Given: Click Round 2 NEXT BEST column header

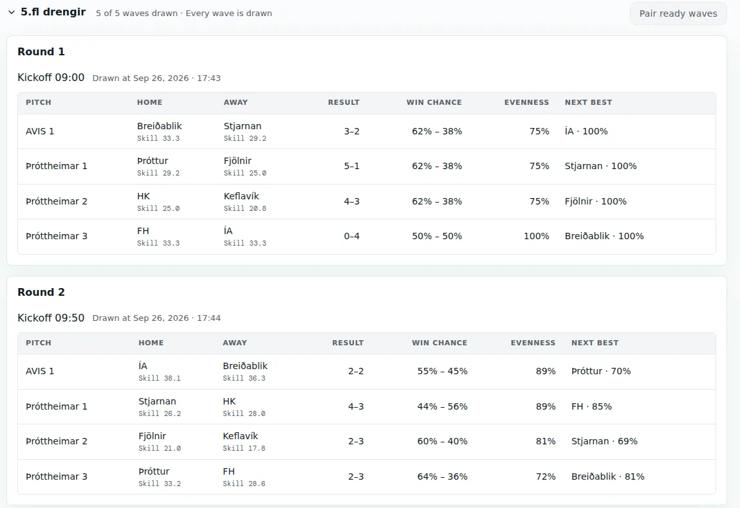Looking at the screenshot, I should click(x=595, y=343).
